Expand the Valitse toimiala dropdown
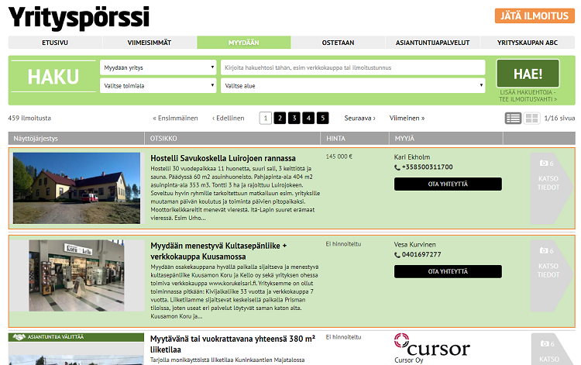 pos(158,86)
